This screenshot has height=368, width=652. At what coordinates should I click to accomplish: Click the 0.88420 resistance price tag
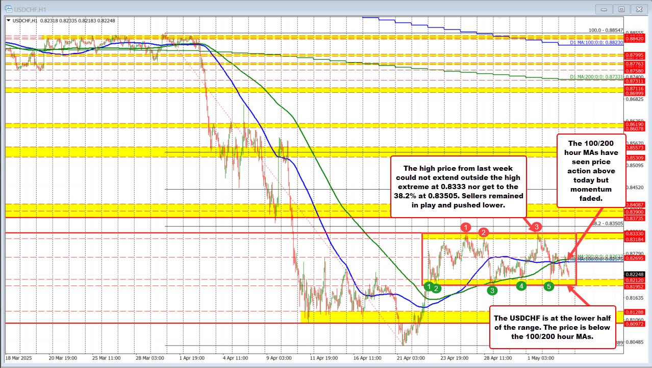coord(634,38)
